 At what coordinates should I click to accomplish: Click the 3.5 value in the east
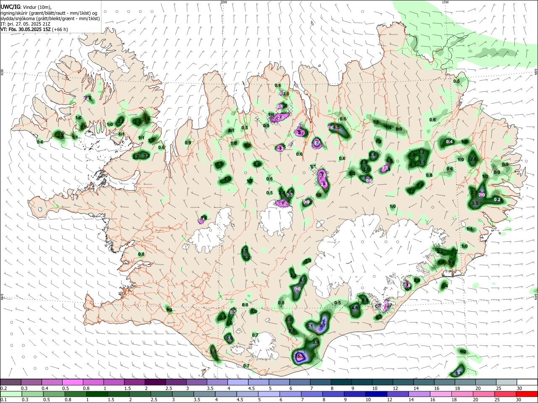tap(475, 203)
